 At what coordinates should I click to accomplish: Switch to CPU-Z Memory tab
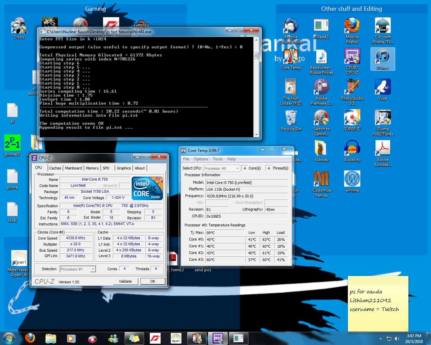coord(92,168)
